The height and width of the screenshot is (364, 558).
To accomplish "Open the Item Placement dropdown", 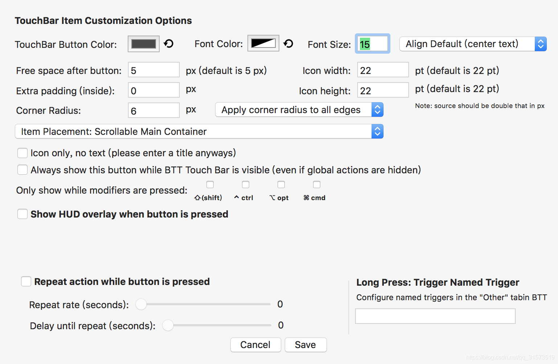I will click(199, 132).
